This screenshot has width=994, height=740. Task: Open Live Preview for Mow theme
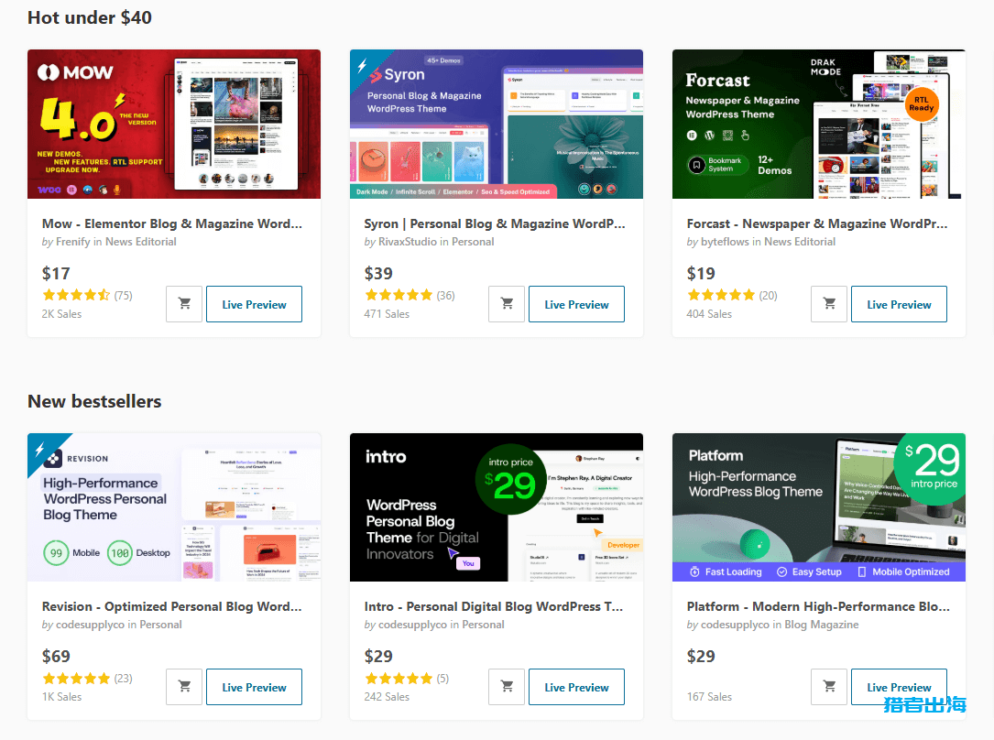(254, 304)
